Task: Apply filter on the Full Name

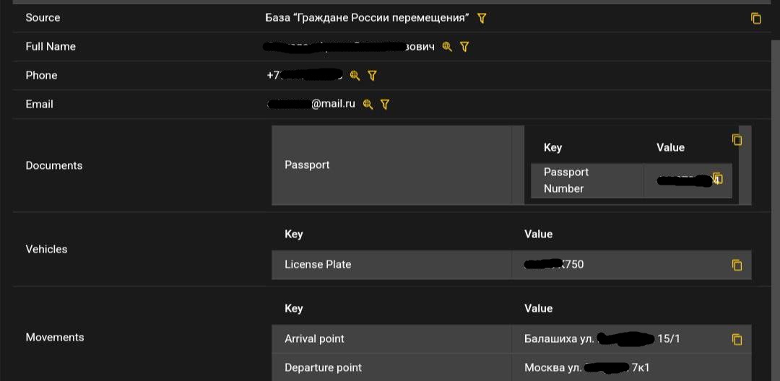Action: click(464, 47)
